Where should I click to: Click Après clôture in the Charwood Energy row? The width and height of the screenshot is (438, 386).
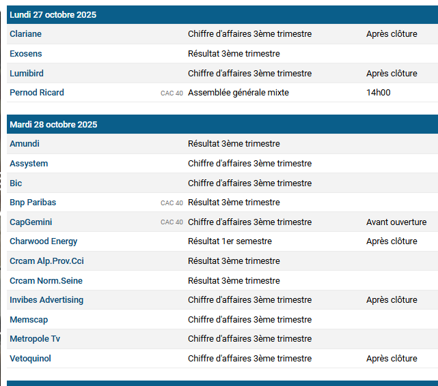pyautogui.click(x=392, y=241)
